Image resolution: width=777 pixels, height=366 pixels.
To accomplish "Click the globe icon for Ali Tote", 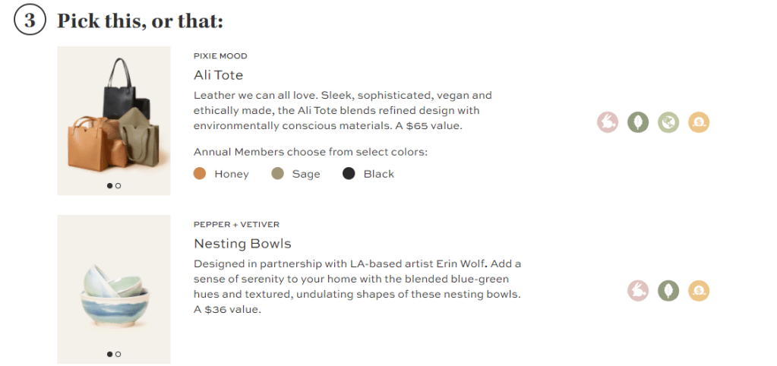I will (x=668, y=121).
